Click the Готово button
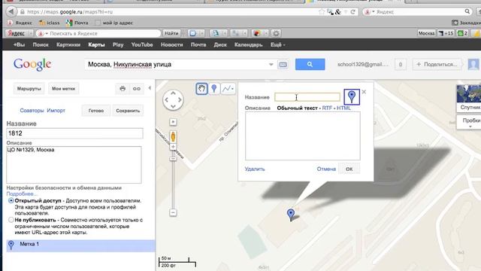The image size is (481, 271). (96, 111)
